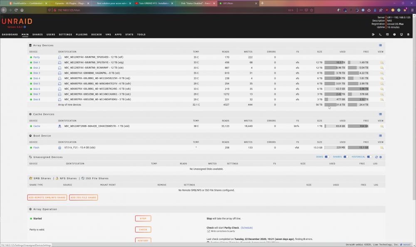This screenshot has height=247, width=416.
Task: Open the feedback icon in header
Action: click(387, 35)
